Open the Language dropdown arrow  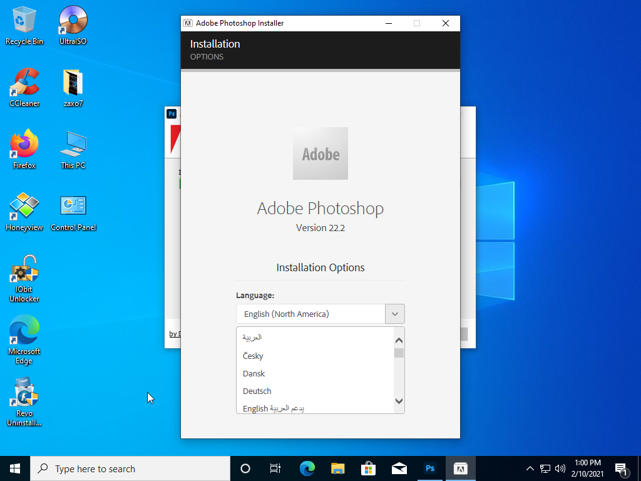[395, 314]
